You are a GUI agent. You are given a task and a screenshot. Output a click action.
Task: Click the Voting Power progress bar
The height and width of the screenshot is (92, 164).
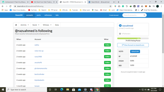click(x=133, y=38)
